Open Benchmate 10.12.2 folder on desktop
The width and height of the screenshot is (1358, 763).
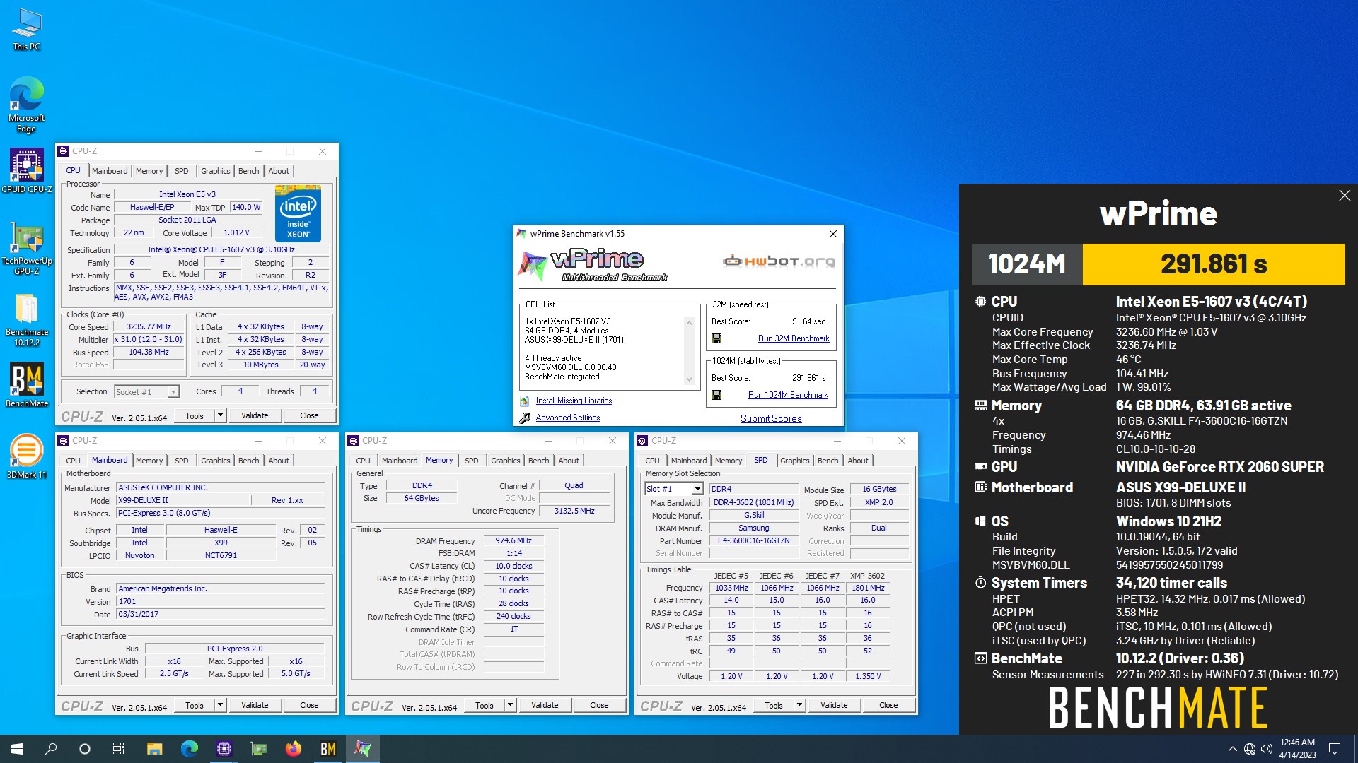point(26,319)
